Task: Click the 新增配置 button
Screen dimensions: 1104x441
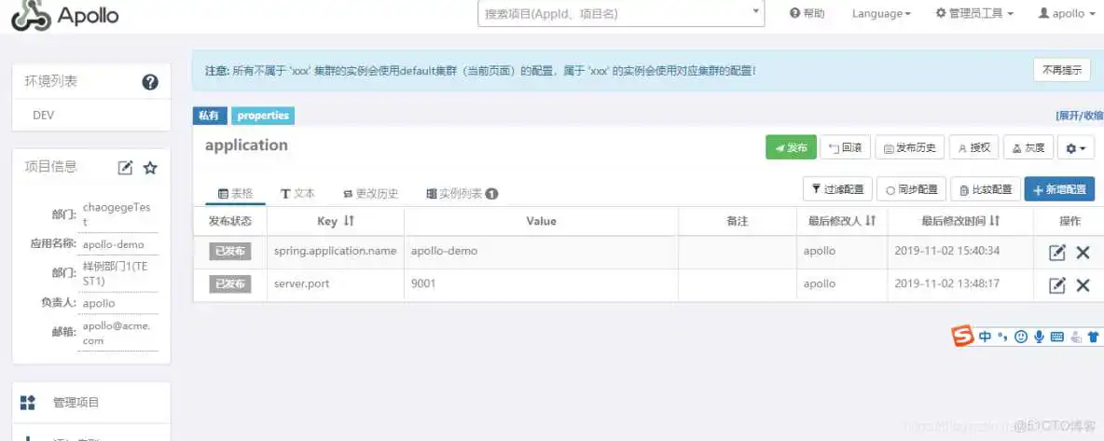Action: [1059, 188]
